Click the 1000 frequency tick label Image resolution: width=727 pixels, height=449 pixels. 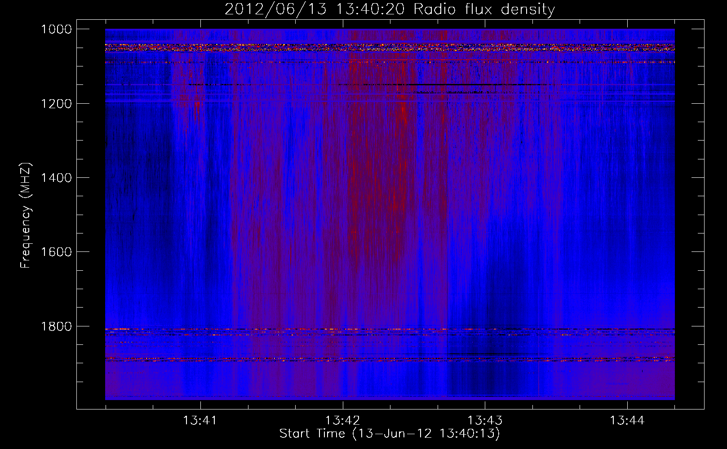56,29
